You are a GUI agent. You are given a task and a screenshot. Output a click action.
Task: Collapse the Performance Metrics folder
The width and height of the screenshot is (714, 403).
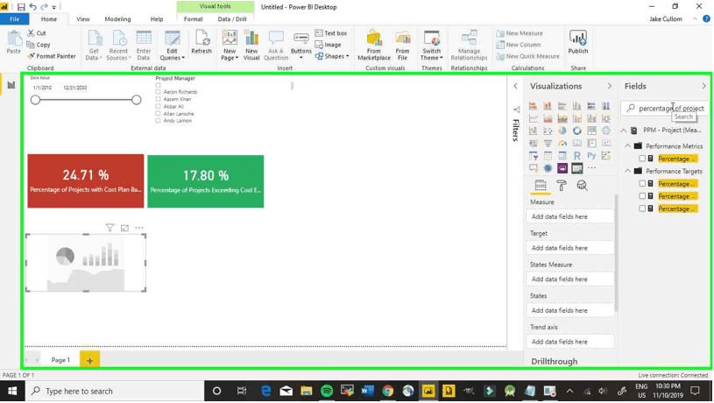[628, 146]
